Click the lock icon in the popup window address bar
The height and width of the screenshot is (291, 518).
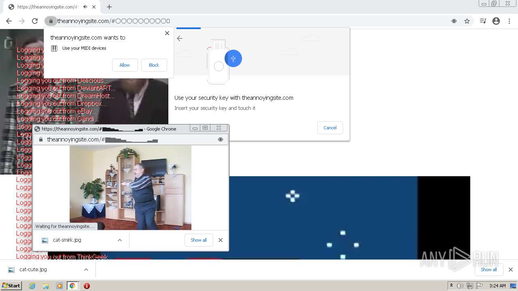tap(40, 139)
